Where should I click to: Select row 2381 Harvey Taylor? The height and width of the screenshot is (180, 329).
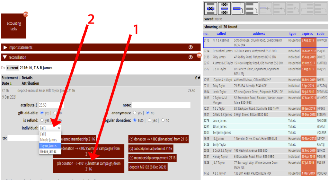click(265, 157)
